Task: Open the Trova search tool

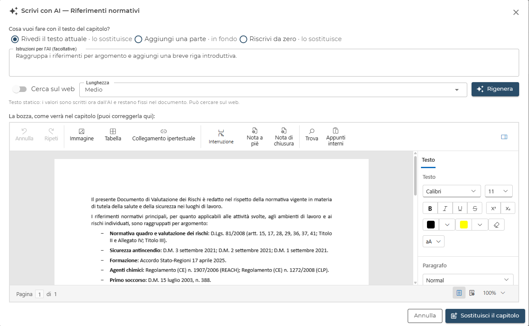Action: pyautogui.click(x=312, y=135)
